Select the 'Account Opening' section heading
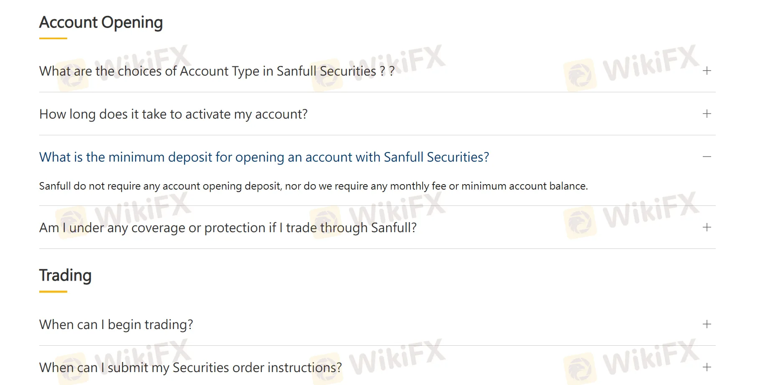Viewport: 770px width, 385px height. [101, 23]
